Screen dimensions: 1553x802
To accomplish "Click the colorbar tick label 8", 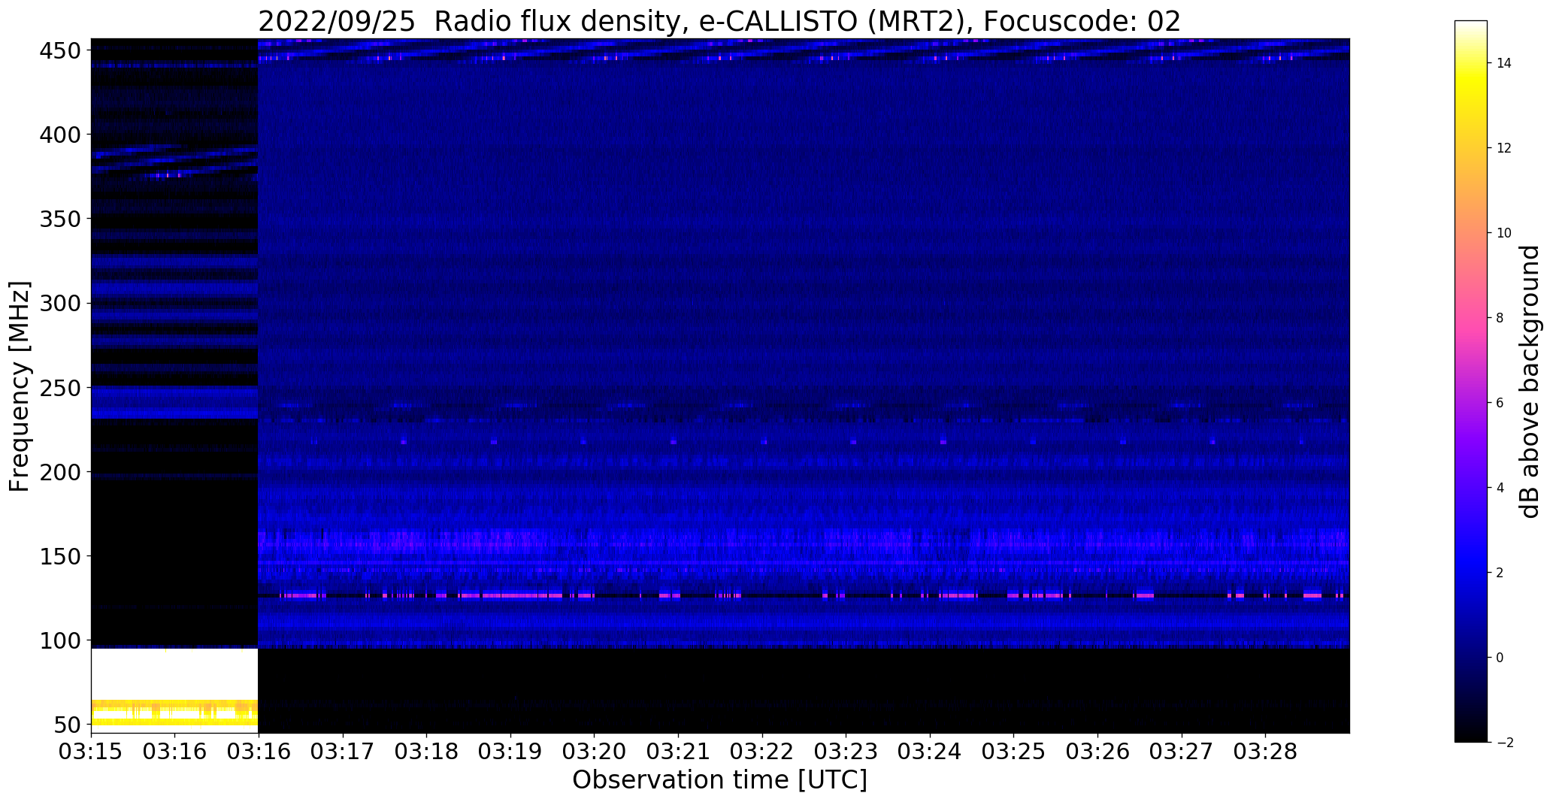I will click(1500, 318).
